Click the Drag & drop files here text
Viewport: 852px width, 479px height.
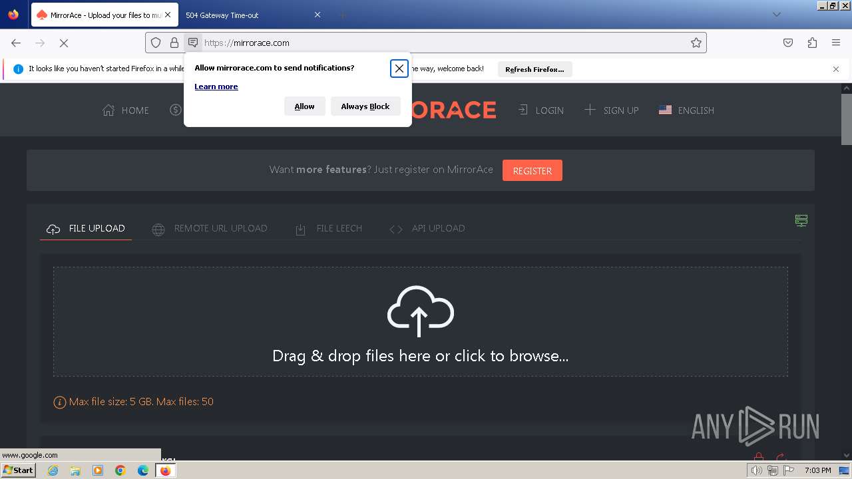[421, 356]
